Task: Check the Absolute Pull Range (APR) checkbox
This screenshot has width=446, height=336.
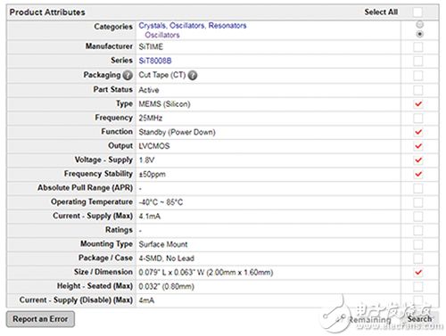Action: click(418, 188)
